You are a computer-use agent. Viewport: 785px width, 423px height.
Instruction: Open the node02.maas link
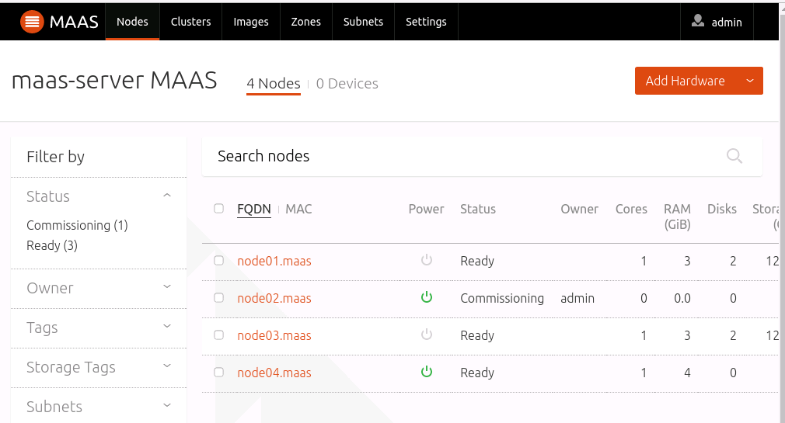click(x=274, y=299)
